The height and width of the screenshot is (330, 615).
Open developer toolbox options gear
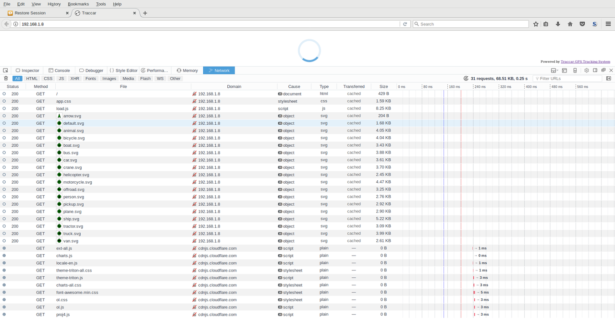click(x=587, y=71)
